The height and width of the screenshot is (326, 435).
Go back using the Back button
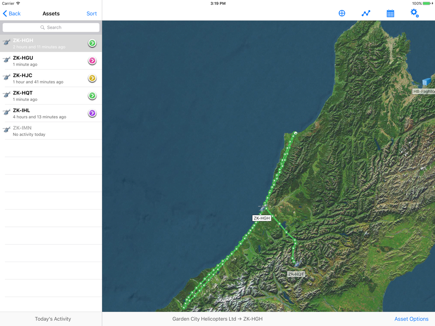[12, 13]
